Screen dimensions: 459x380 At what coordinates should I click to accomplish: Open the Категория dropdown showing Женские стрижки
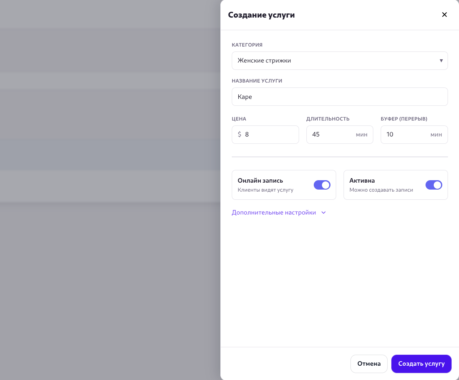click(x=335, y=60)
